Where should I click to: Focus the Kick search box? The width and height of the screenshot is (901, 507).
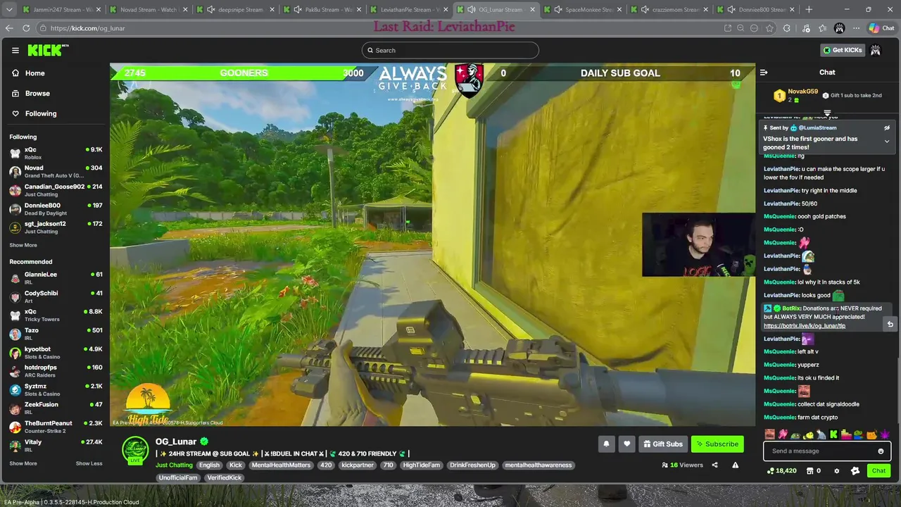pyautogui.click(x=450, y=50)
